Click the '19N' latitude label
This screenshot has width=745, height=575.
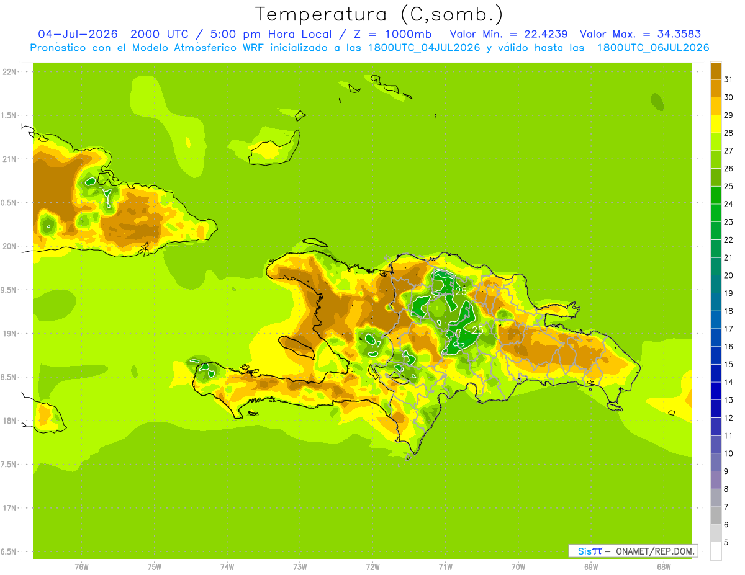(10, 334)
